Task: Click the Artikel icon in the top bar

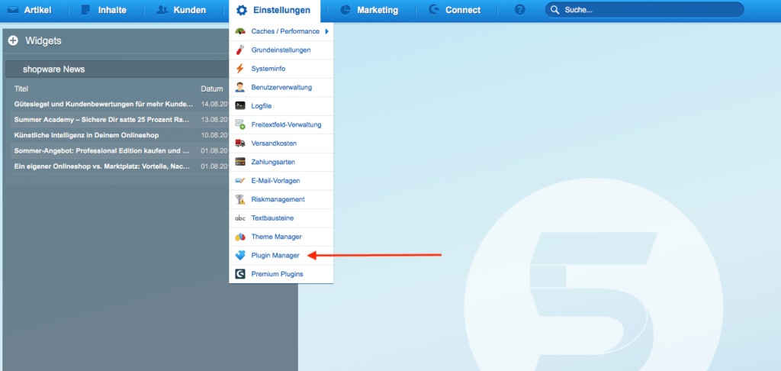Action: [x=14, y=10]
